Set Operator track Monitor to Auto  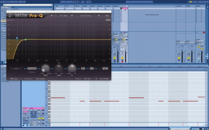coord(124,40)
